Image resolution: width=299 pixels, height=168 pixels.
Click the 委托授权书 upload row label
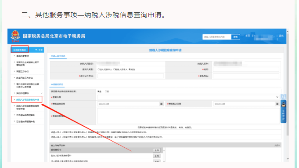(56, 150)
